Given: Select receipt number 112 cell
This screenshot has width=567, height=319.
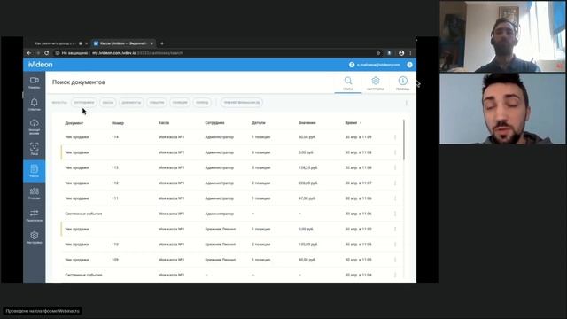Looking at the screenshot, I should tap(115, 183).
